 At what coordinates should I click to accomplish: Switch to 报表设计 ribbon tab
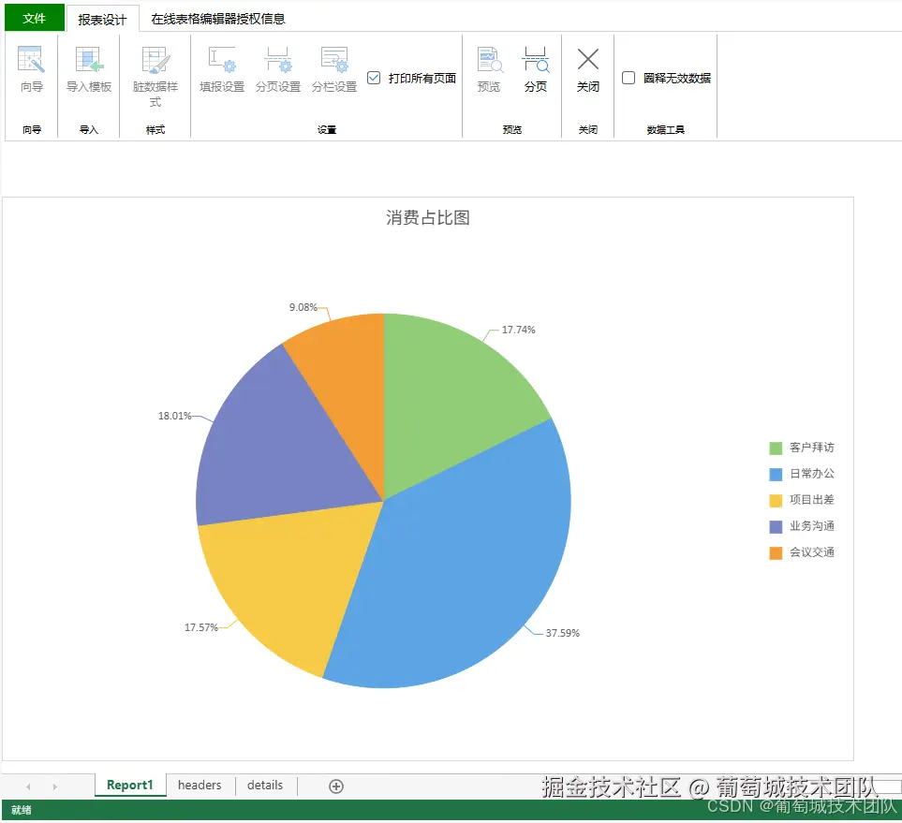point(102,20)
